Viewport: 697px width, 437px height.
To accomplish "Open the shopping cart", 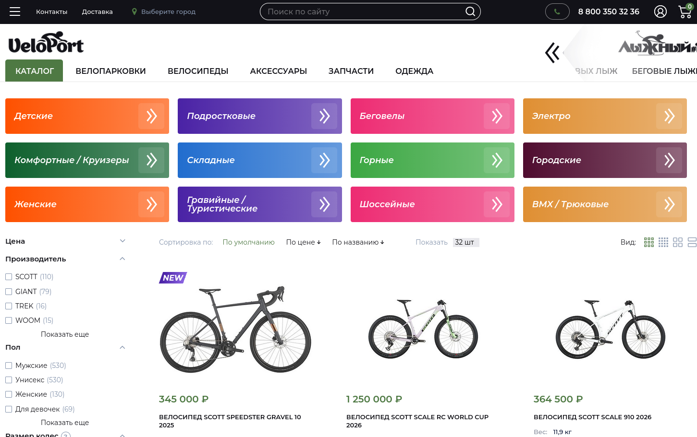I will [x=685, y=11].
